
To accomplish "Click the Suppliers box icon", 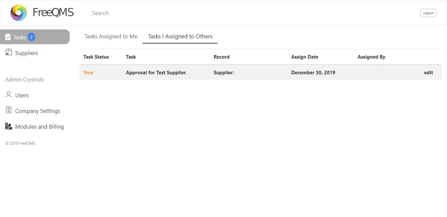I will [9, 52].
